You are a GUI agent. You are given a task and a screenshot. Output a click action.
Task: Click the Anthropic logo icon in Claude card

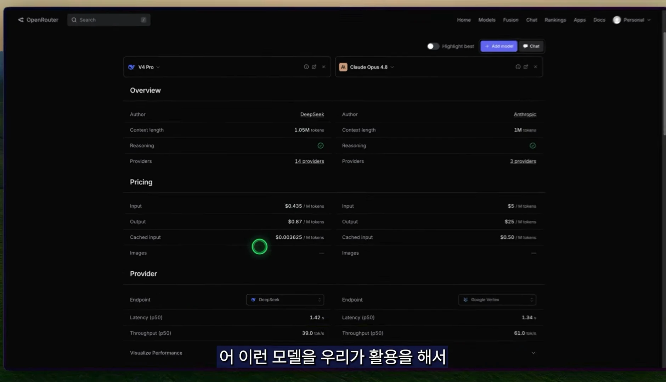(x=343, y=67)
